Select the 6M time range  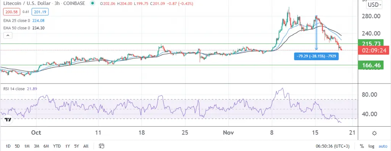pyautogui.click(x=46, y=146)
